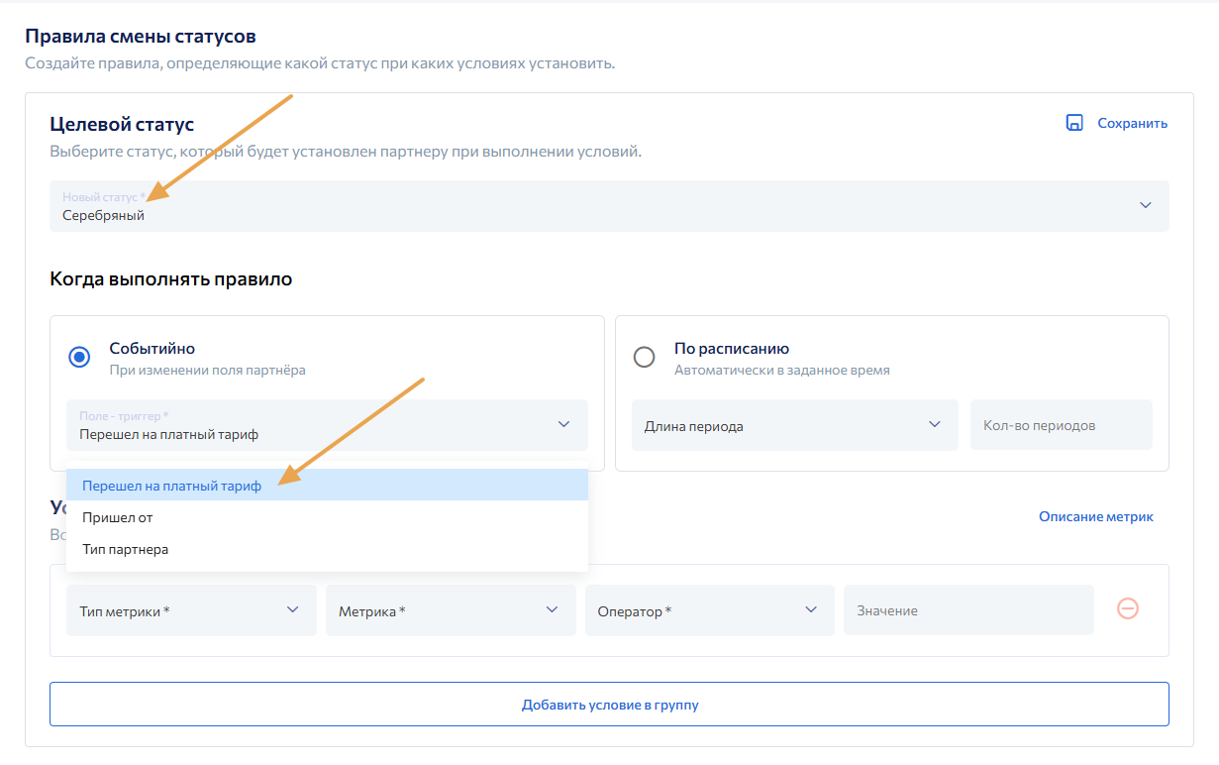Choose Перешел на платный тариф in list
Image resolution: width=1219 pixels, height=765 pixels.
click(x=172, y=486)
